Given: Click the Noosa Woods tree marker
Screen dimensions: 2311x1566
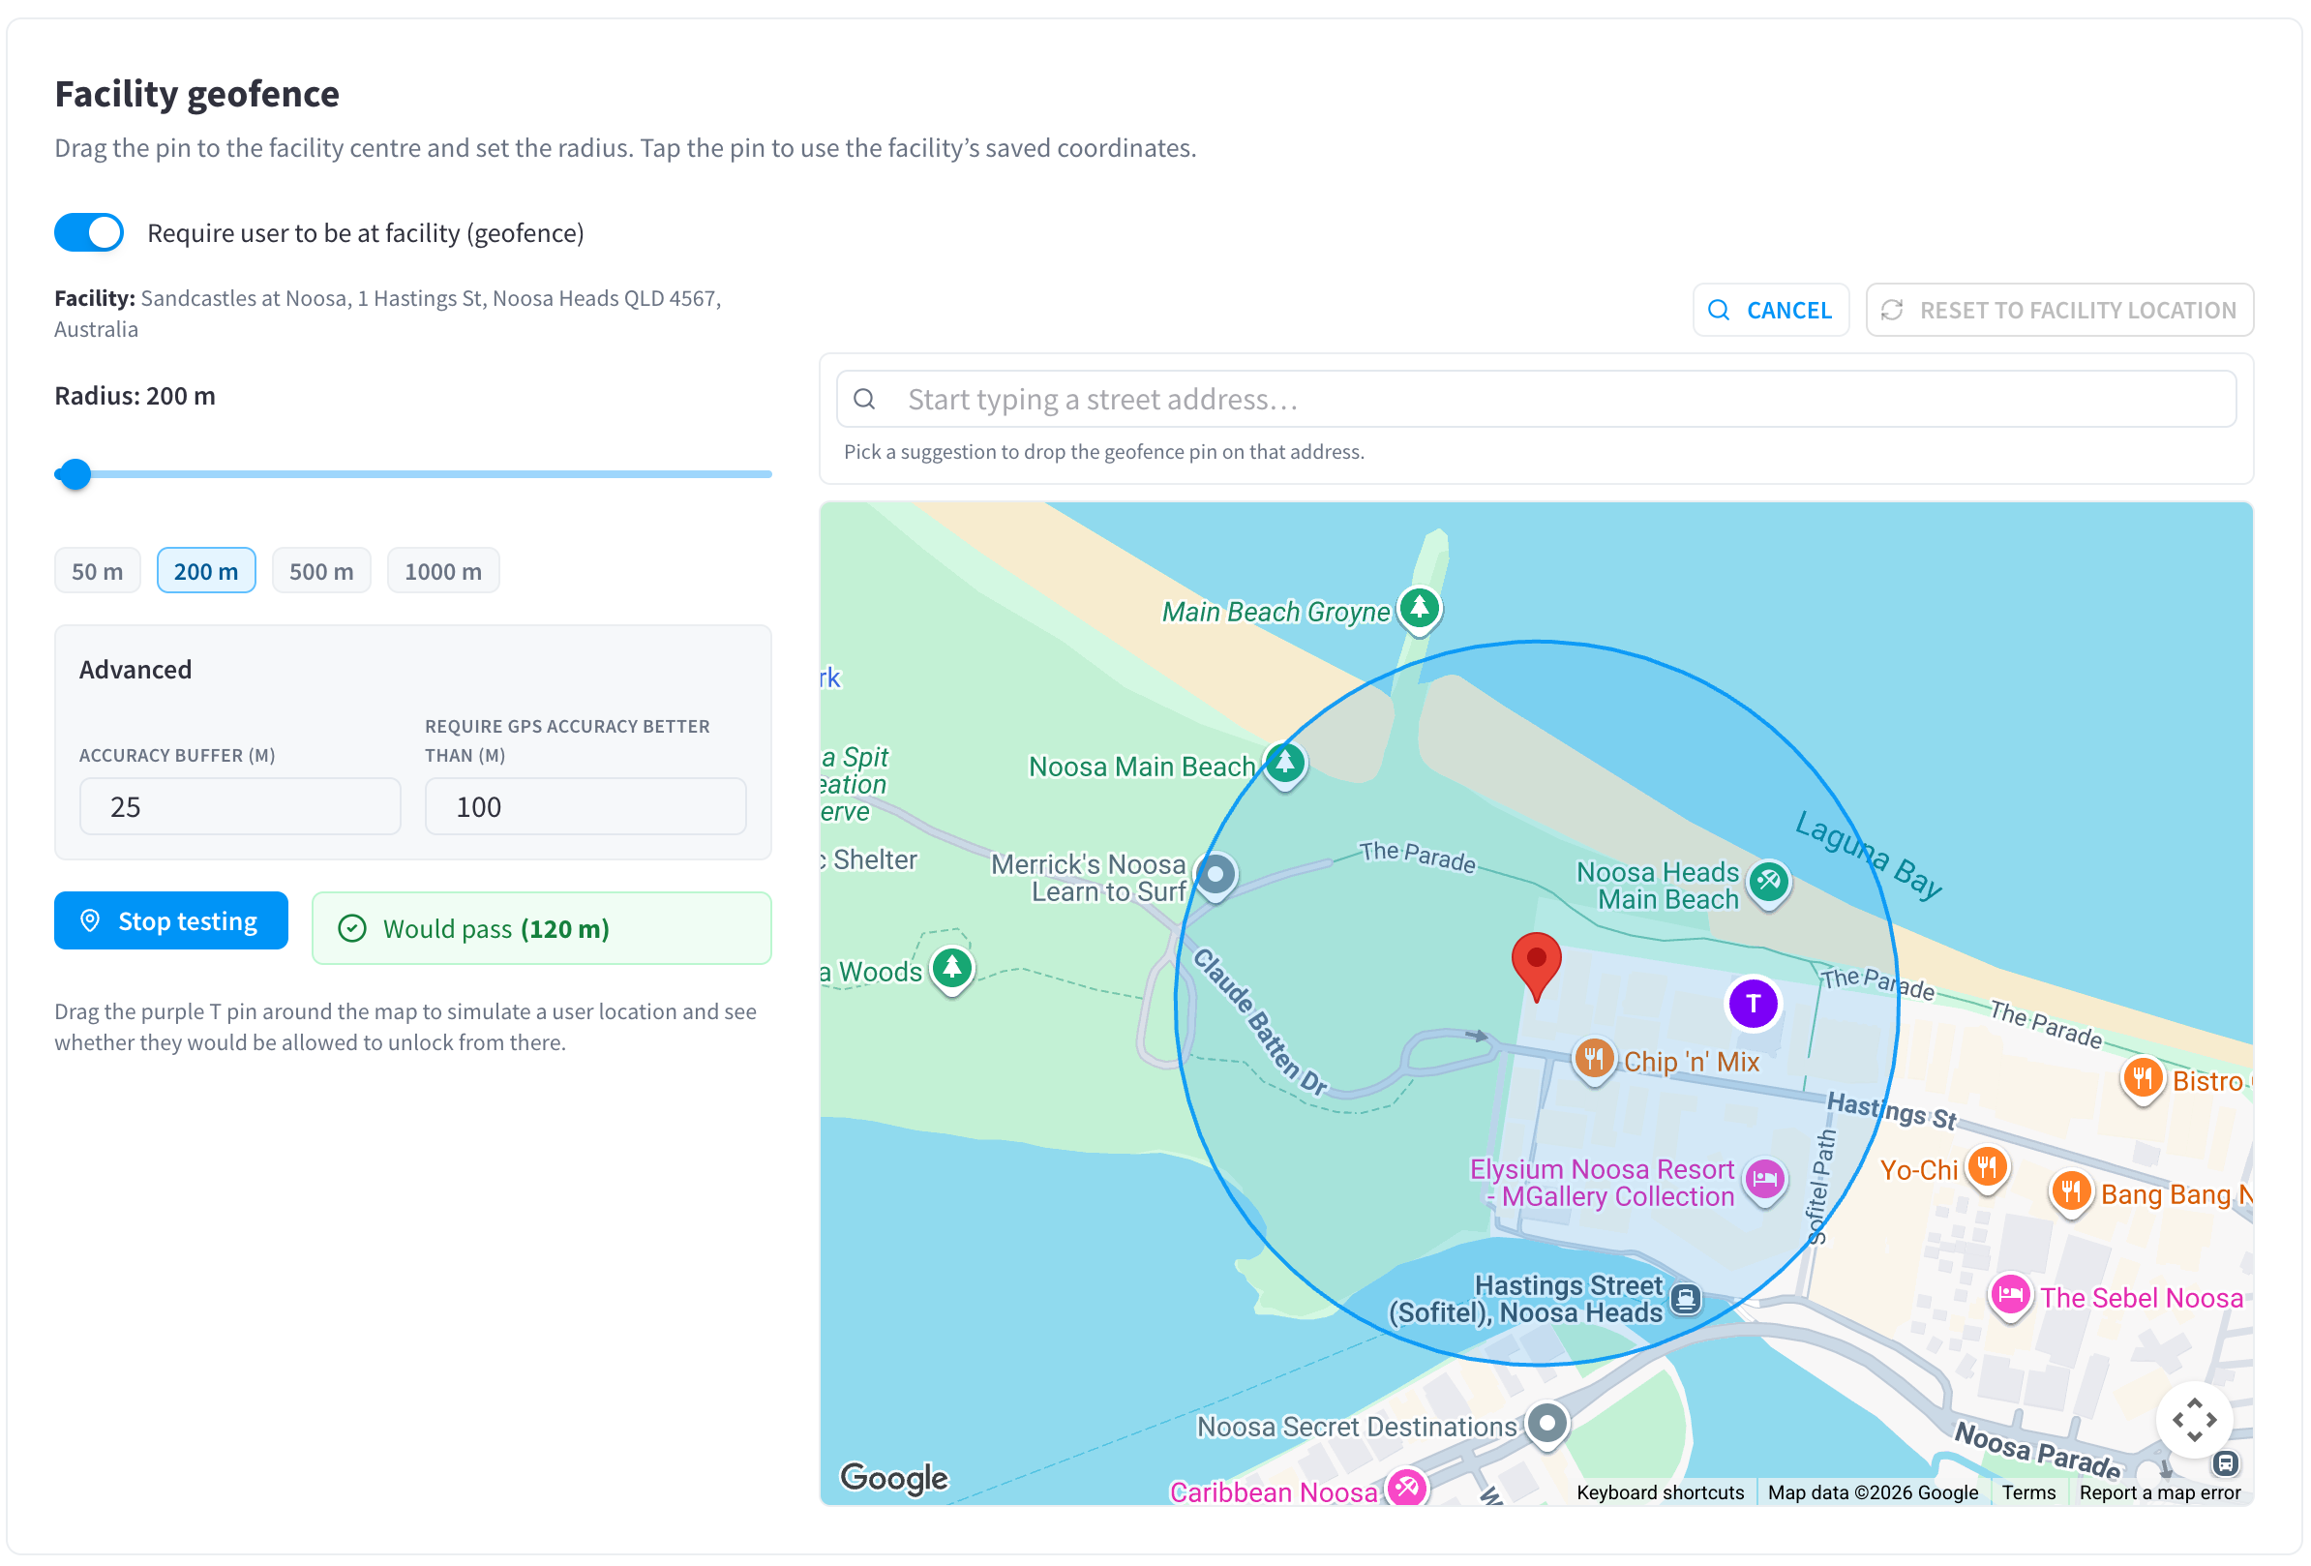Looking at the screenshot, I should tap(951, 970).
